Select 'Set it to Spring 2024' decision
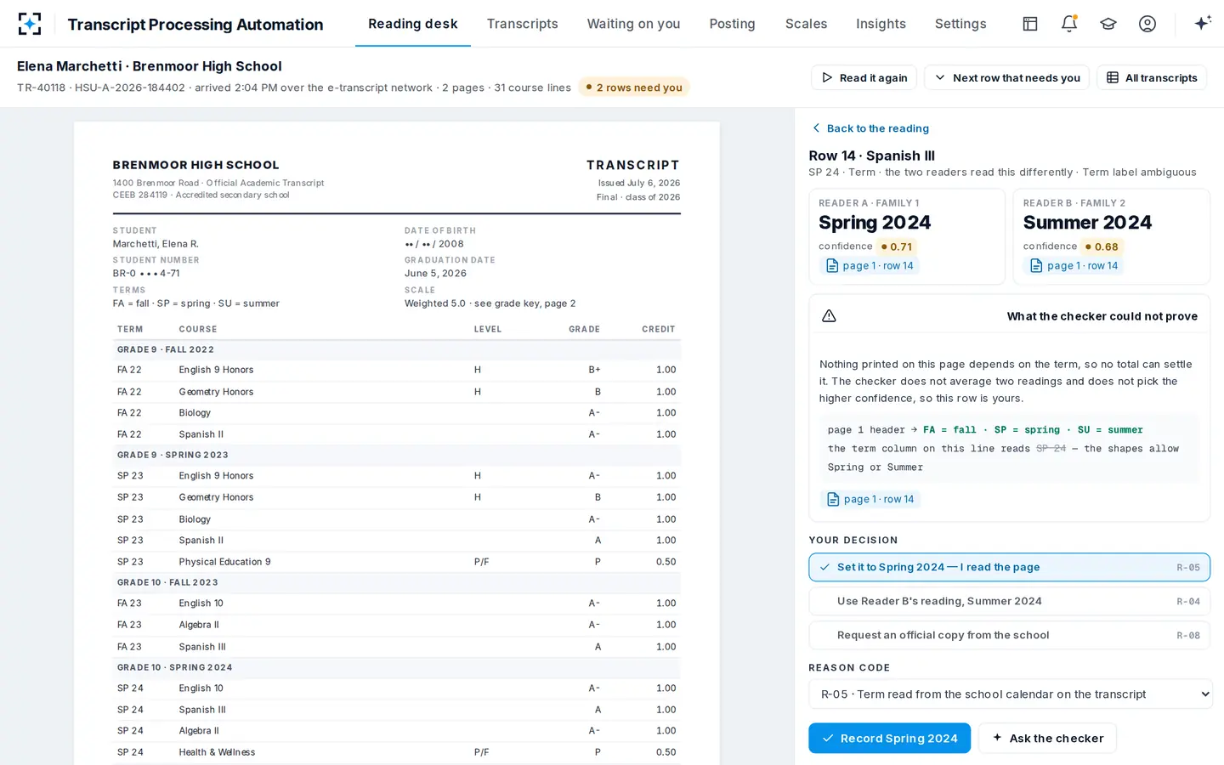Image resolution: width=1224 pixels, height=765 pixels. [x=1009, y=567]
